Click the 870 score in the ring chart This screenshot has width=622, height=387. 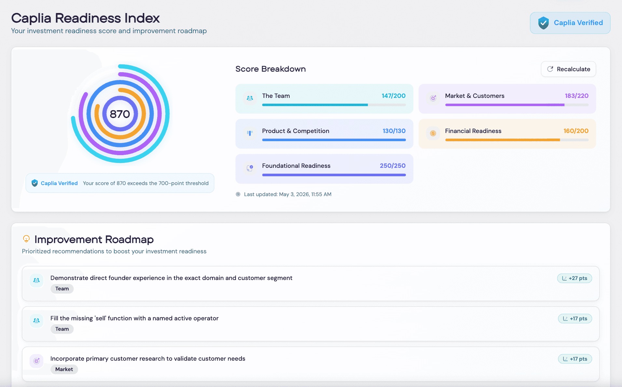120,114
